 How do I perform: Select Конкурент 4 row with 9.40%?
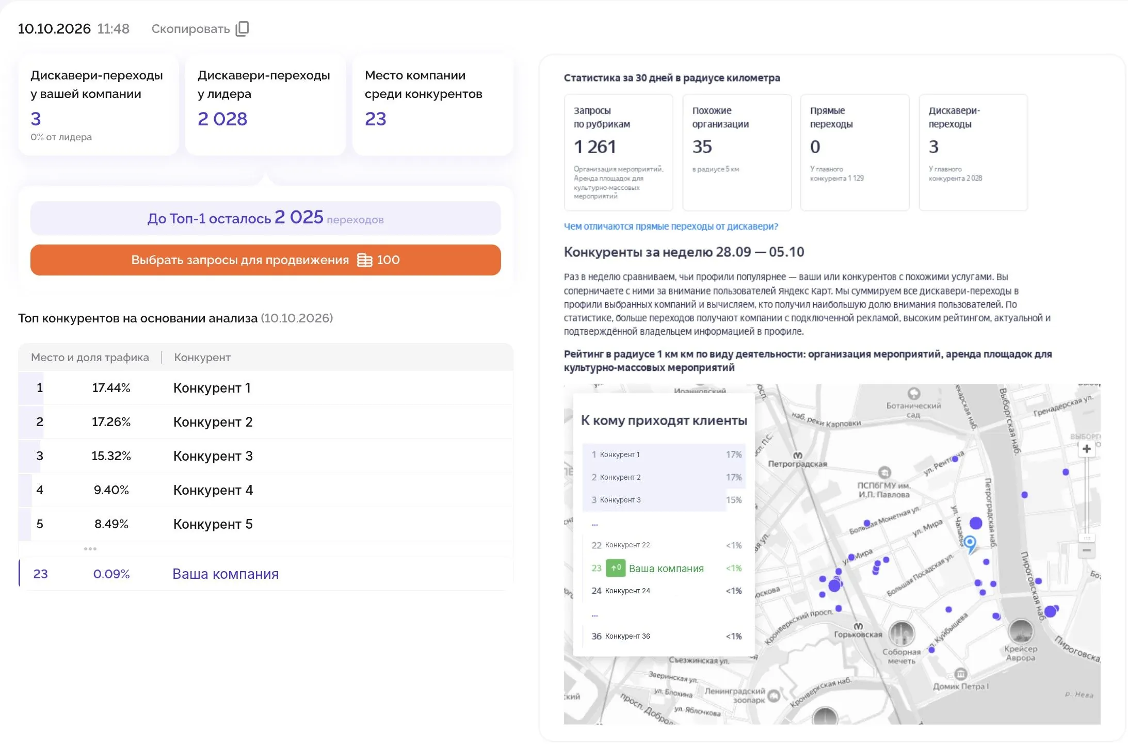point(266,490)
